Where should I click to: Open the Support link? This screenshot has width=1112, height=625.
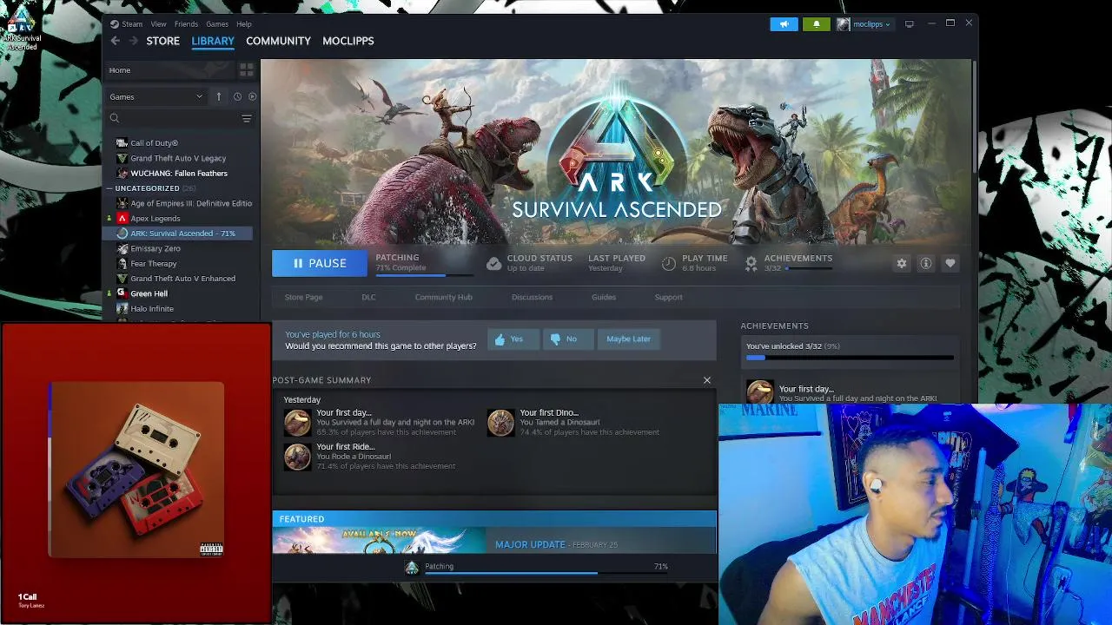(x=668, y=297)
